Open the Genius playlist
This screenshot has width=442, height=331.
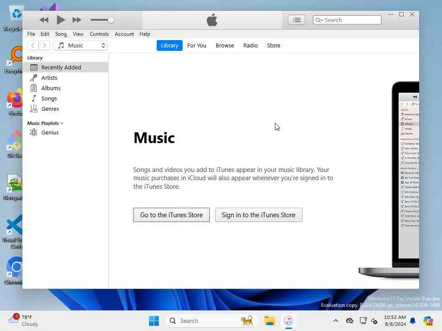[66, 133]
